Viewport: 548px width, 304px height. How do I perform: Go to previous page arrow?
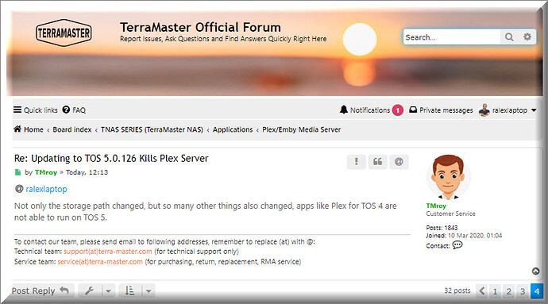point(482,291)
